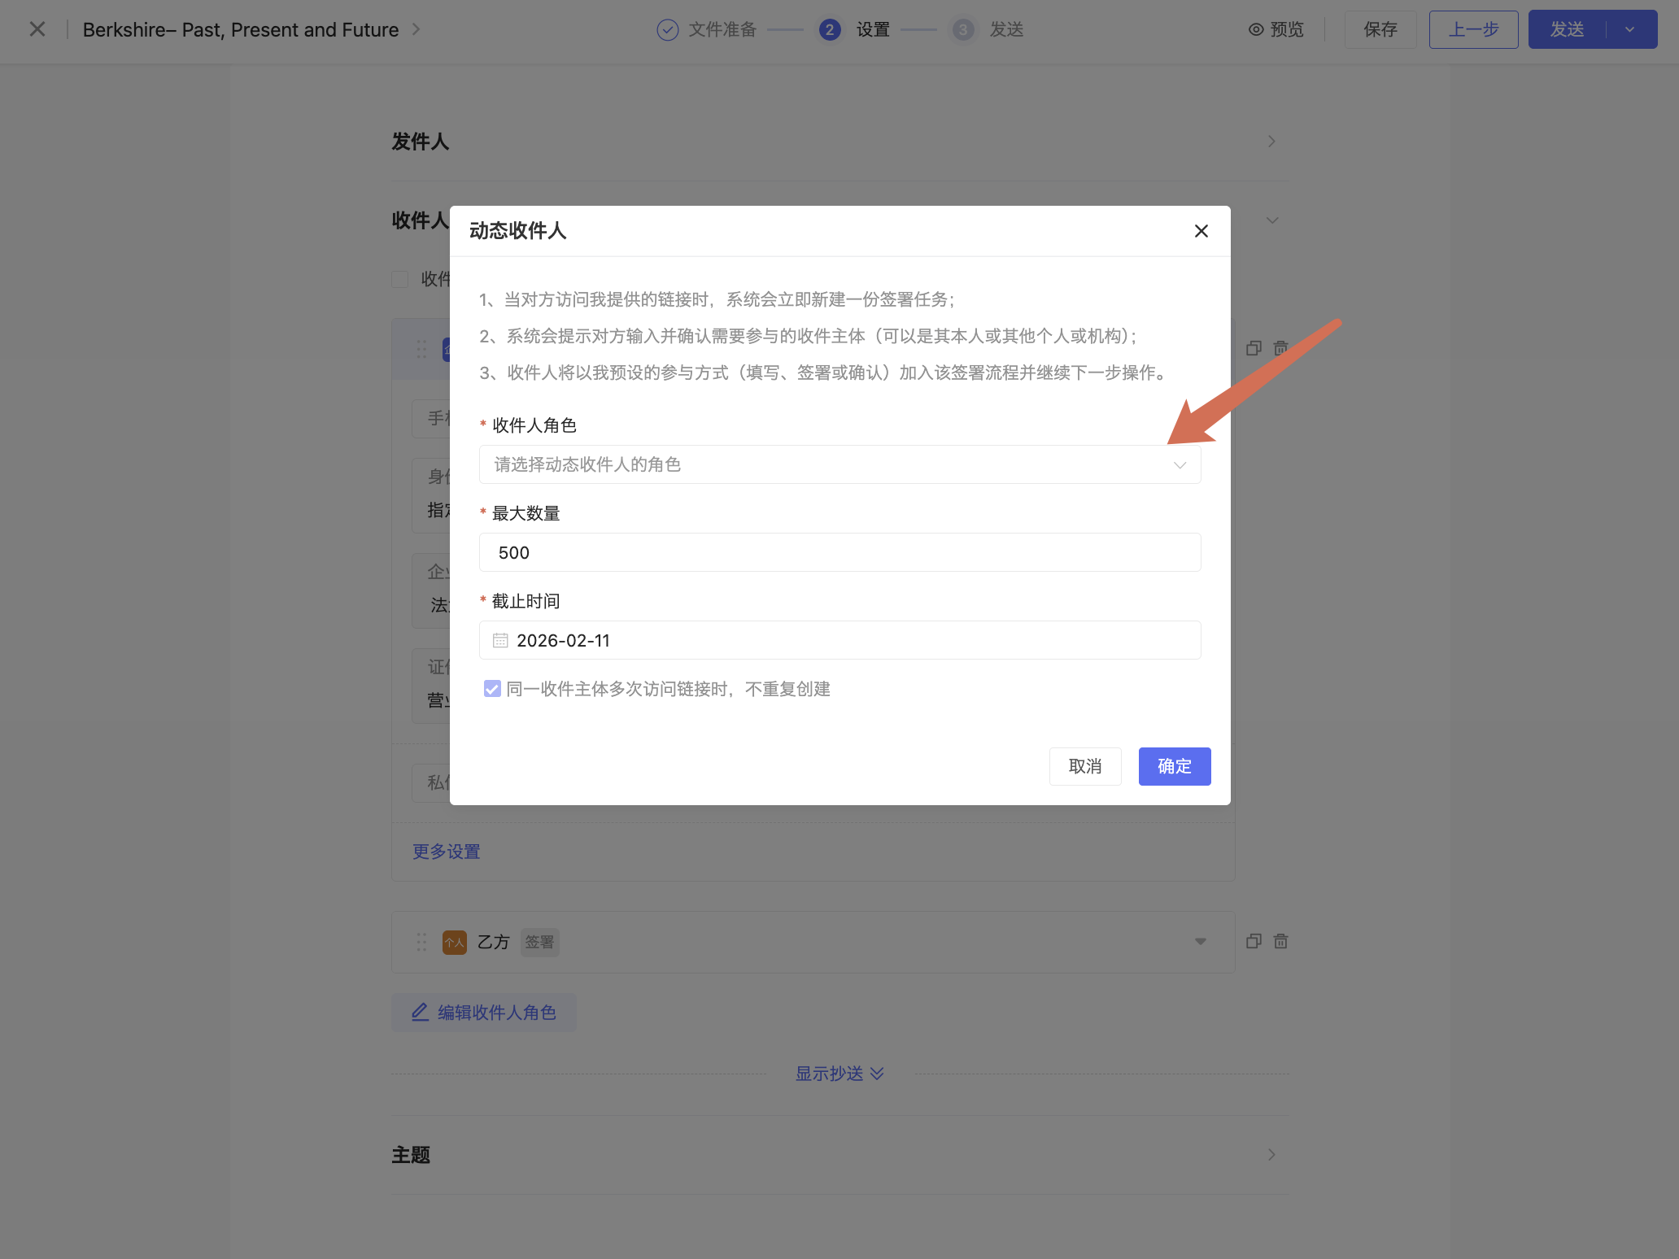1679x1259 pixels.
Task: Click the copy icon beside 乙方 row
Action: tap(1254, 941)
